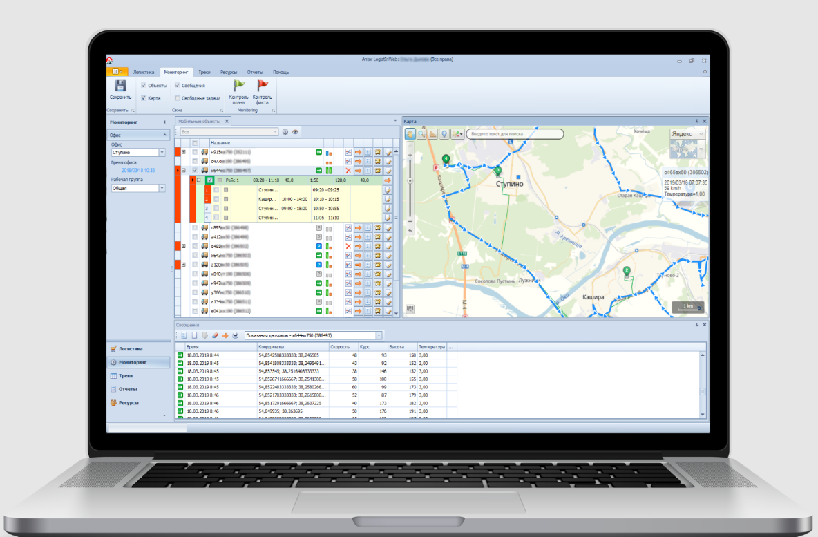Check the checkbox for н915 vehicle row
The image size is (818, 537).
195,152
